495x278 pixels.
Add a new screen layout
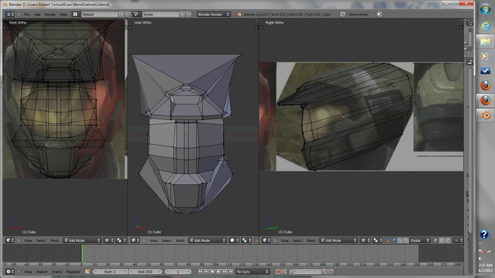point(121,14)
